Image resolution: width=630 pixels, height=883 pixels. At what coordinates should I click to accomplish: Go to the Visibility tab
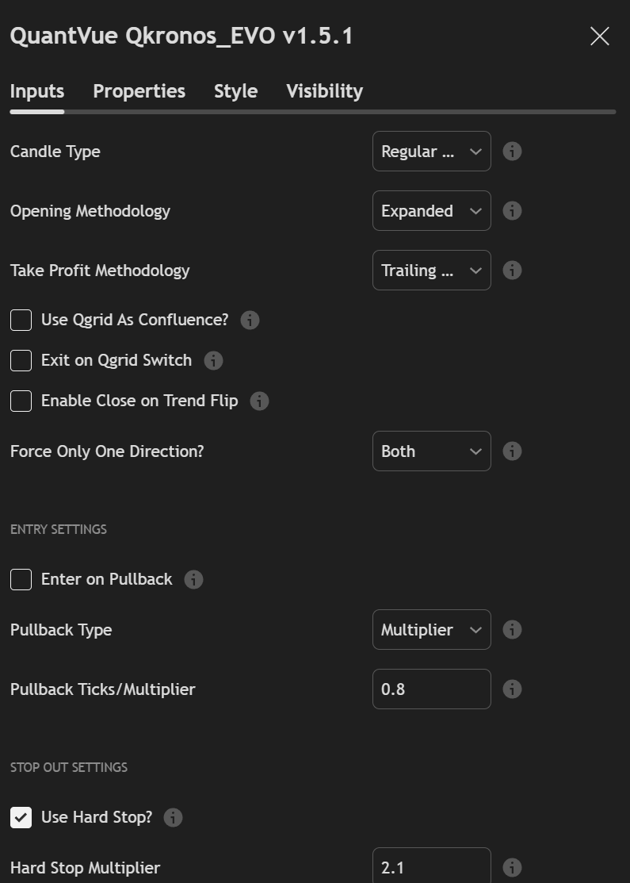pos(324,91)
